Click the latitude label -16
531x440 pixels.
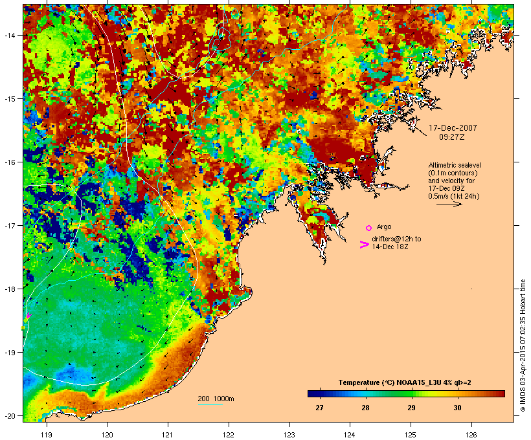coord(9,162)
